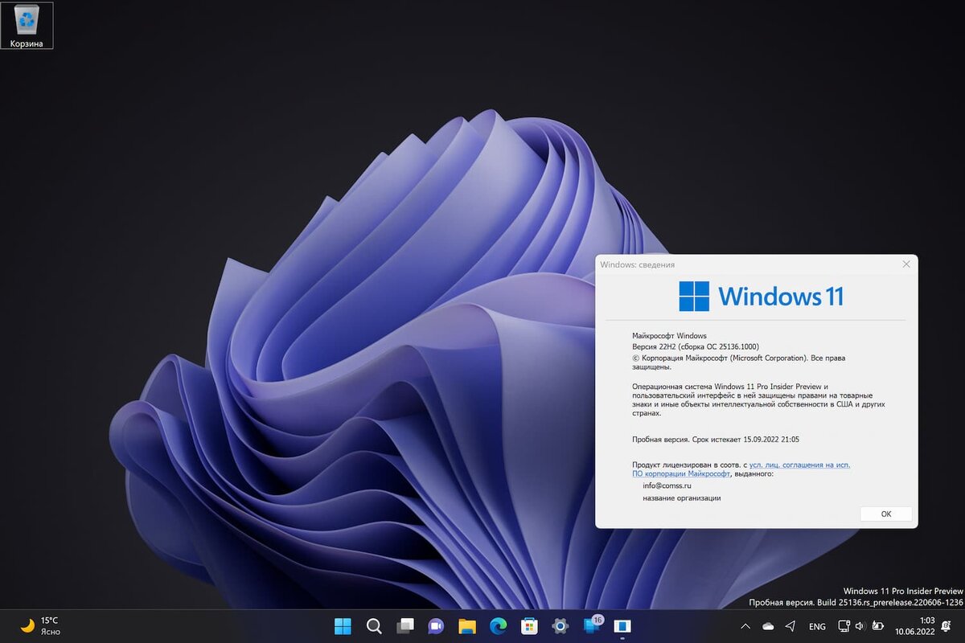Image resolution: width=965 pixels, height=643 pixels.
Task: Click the location arrow tray icon
Action: point(790,626)
